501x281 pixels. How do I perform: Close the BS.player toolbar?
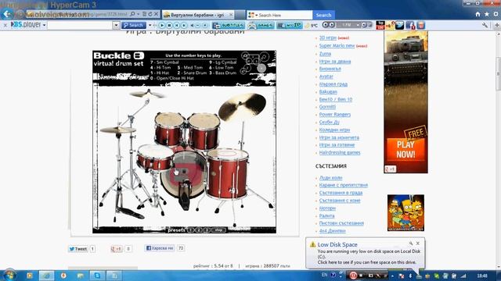(5, 25)
